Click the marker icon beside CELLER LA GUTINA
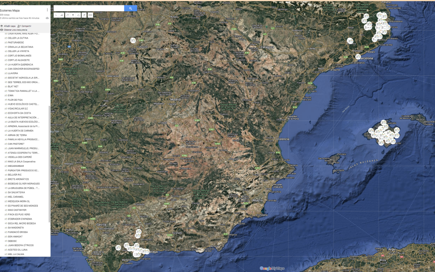The image size is (435, 272). [x=6, y=38]
